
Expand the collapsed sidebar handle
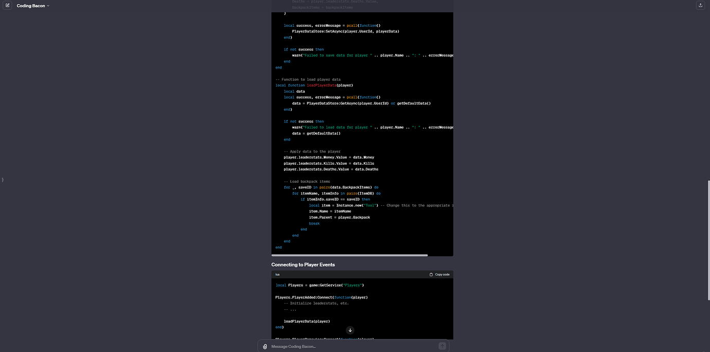tap(3, 180)
